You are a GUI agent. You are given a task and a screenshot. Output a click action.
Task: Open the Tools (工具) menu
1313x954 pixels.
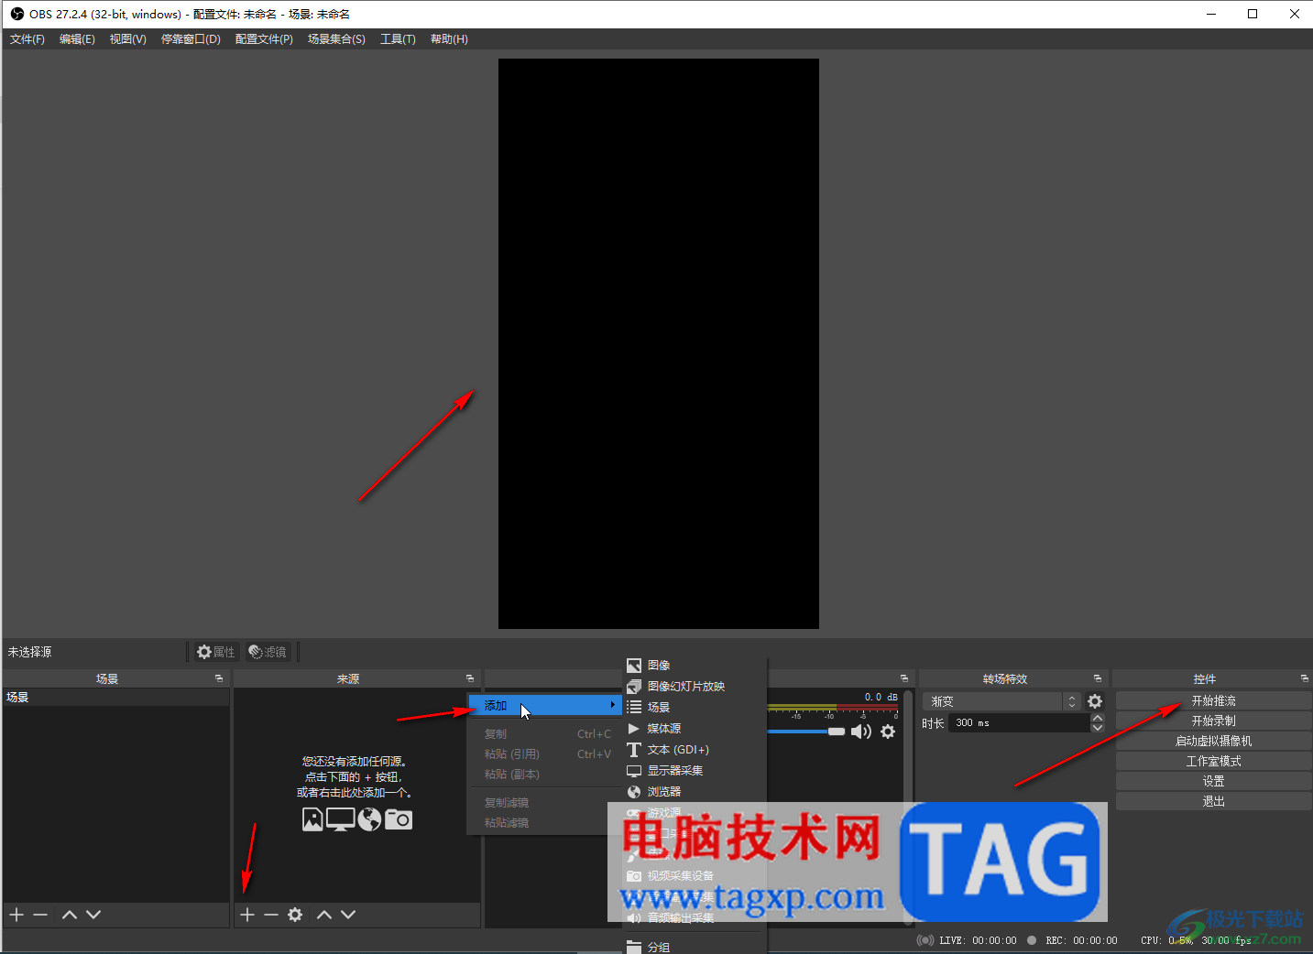(x=398, y=39)
